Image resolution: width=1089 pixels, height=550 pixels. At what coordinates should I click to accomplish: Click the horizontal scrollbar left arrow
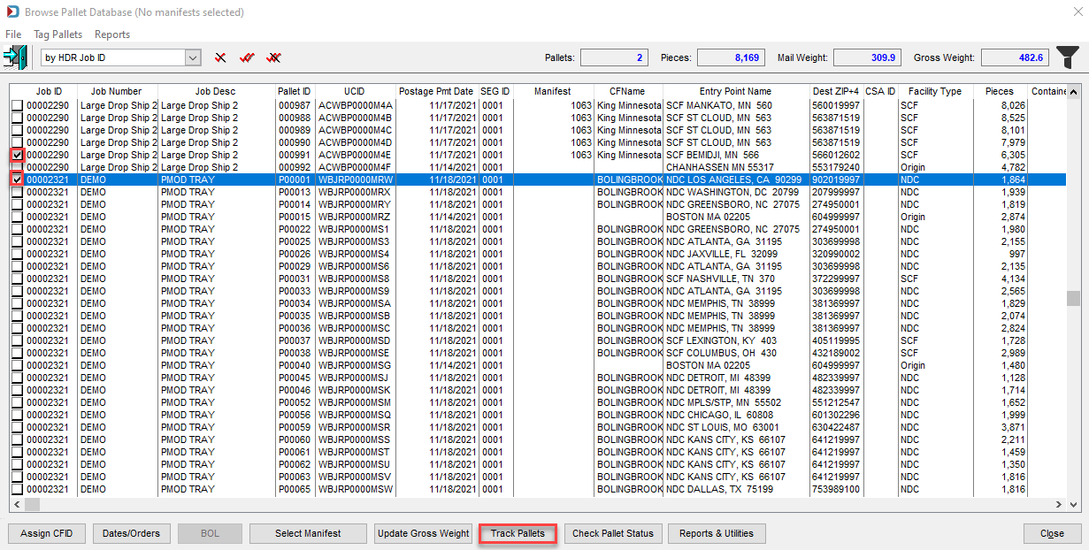15,504
